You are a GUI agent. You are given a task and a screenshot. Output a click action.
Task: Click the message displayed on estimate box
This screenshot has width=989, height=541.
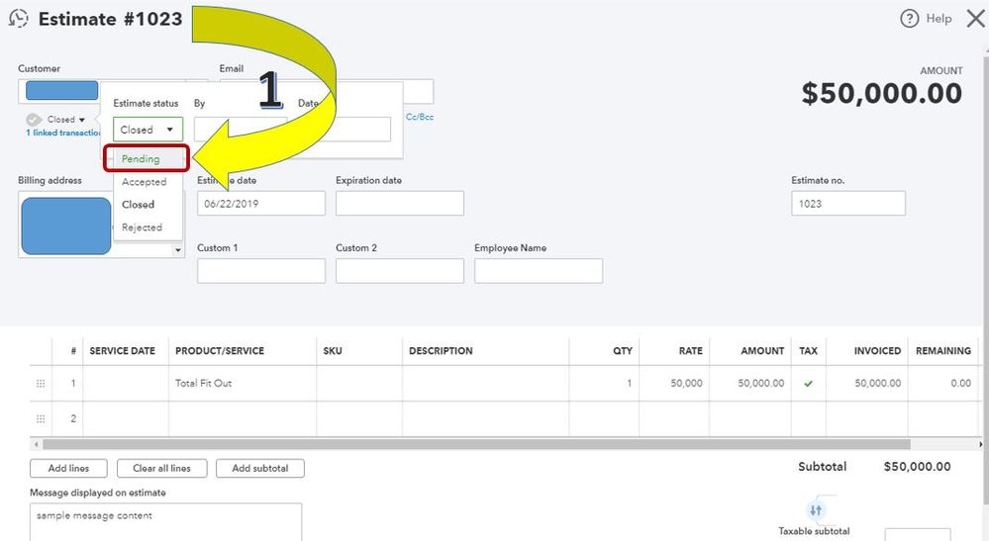(x=166, y=521)
